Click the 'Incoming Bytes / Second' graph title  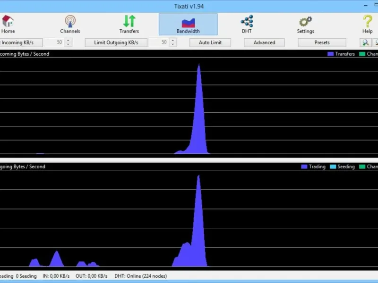coord(25,54)
